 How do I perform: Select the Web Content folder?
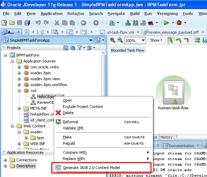click(34, 126)
